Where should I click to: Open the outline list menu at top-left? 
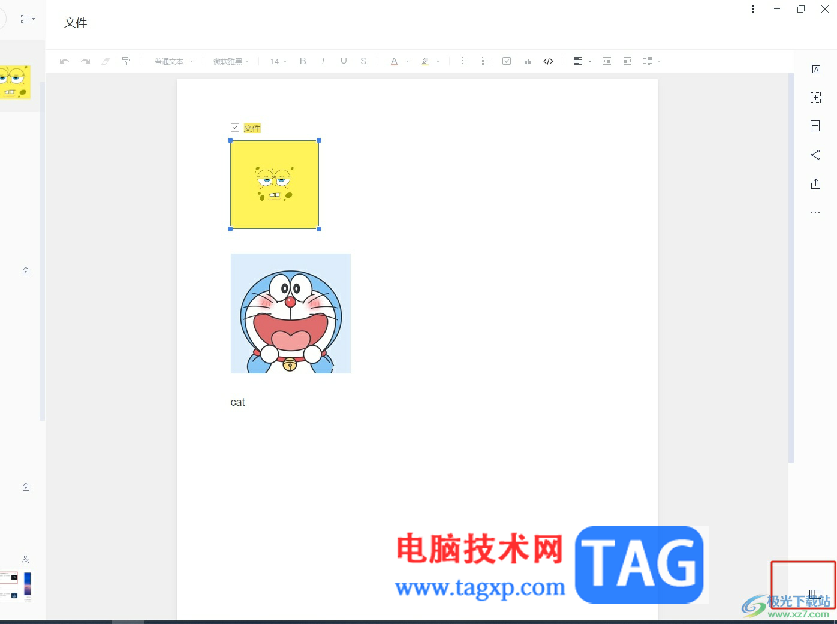28,19
